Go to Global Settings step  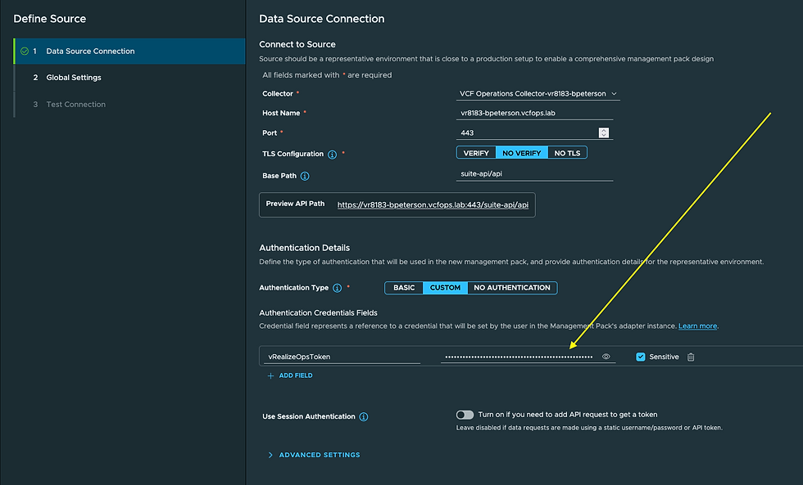[74, 78]
